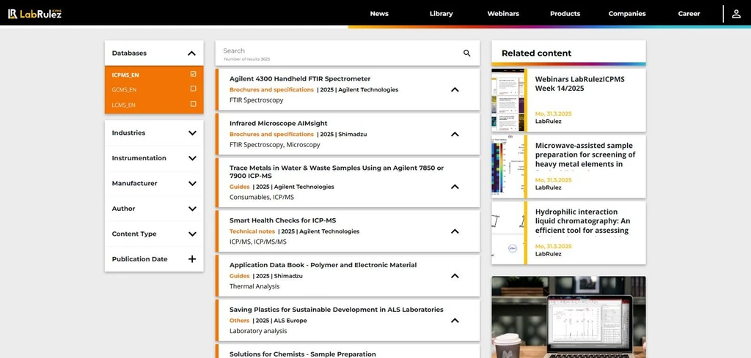Check the LCMS_EN database checkbox
Image resolution: width=751 pixels, height=358 pixels.
193,104
